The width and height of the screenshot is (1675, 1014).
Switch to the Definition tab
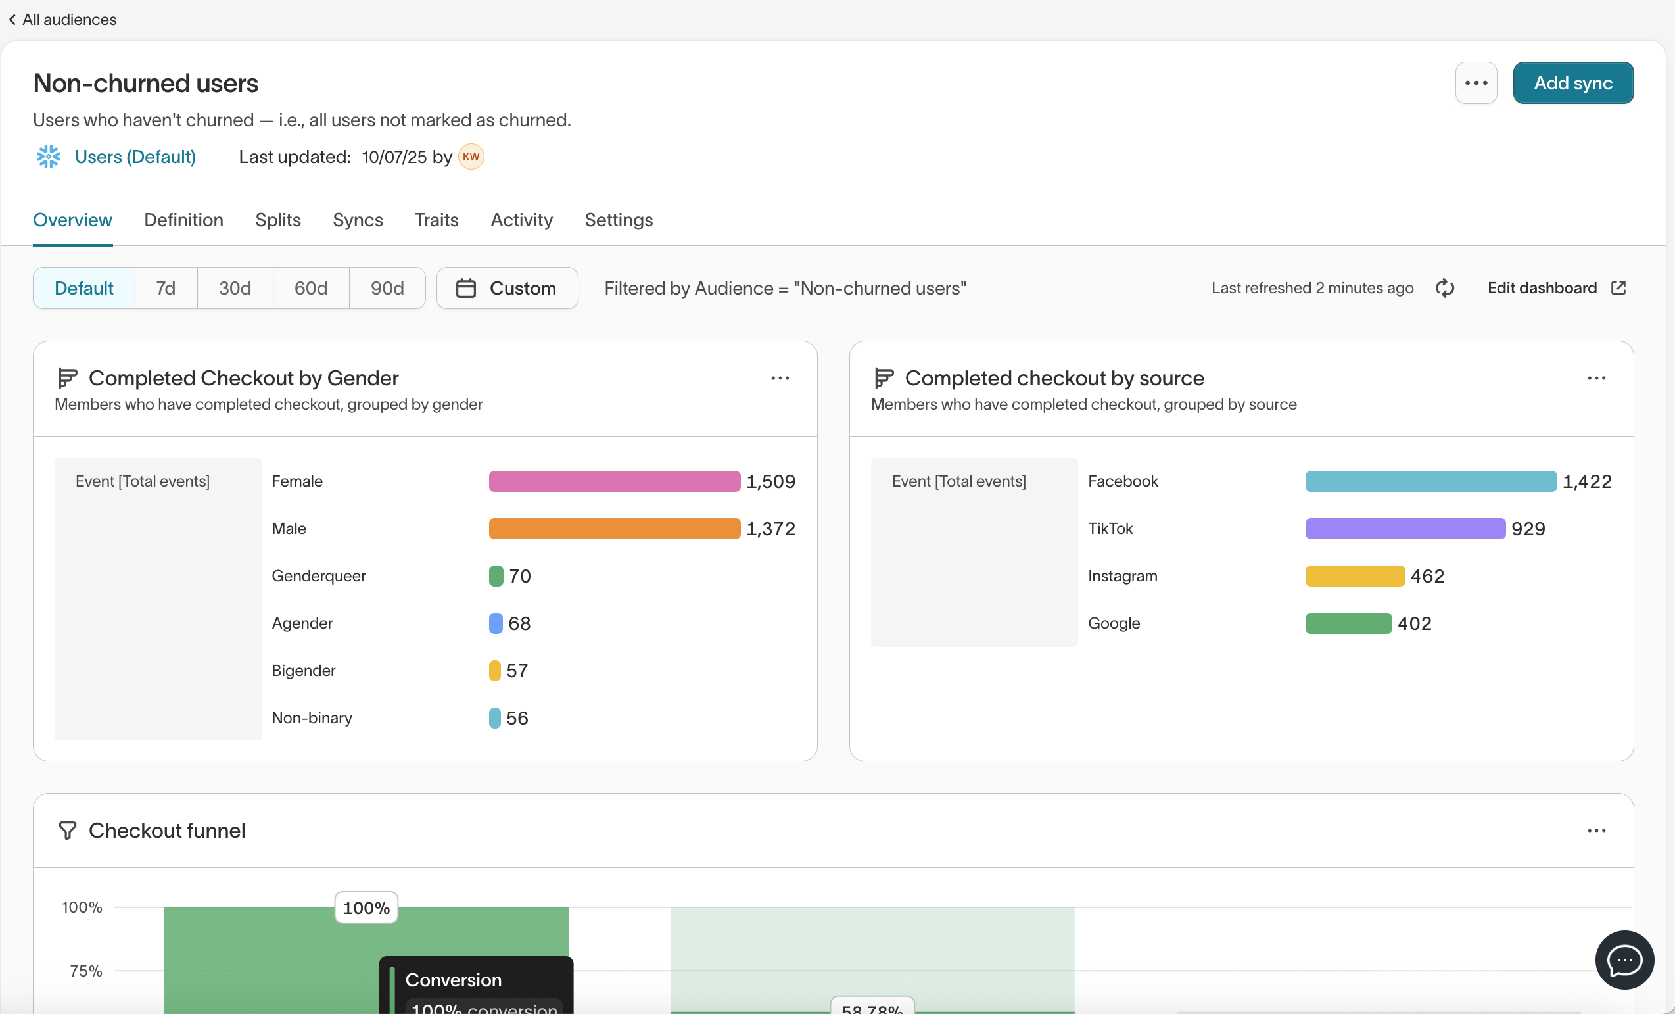[183, 220]
